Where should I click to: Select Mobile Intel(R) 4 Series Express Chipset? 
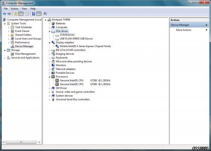click(x=85, y=46)
